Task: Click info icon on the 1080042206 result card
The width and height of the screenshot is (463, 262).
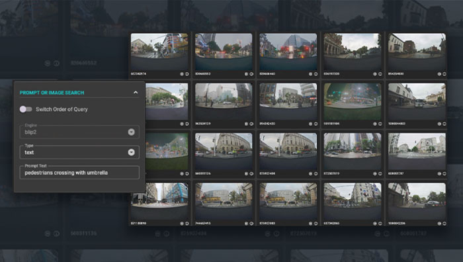Action: click(x=444, y=224)
